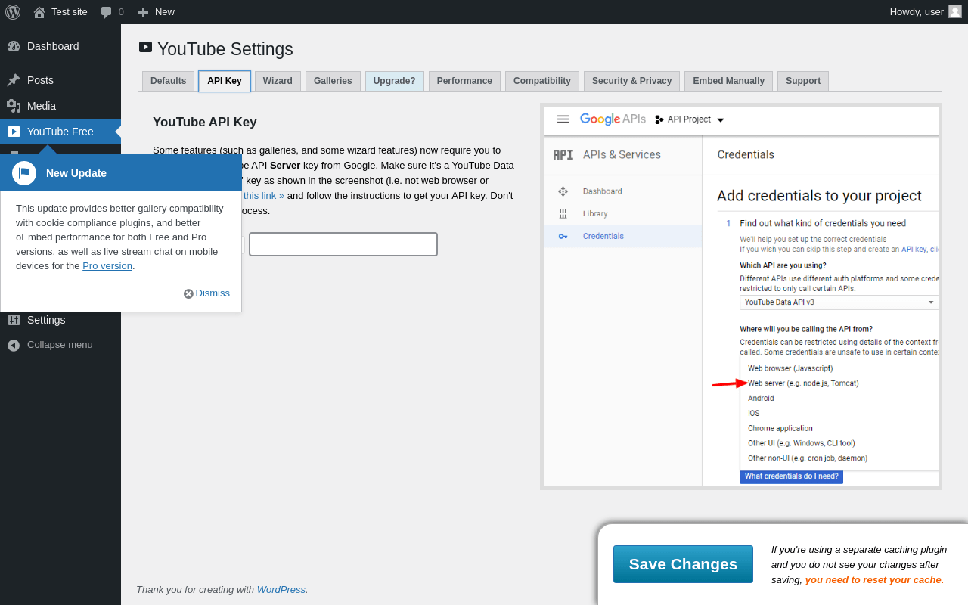Switch to the Defaults tab
The width and height of the screenshot is (968, 605).
[168, 81]
